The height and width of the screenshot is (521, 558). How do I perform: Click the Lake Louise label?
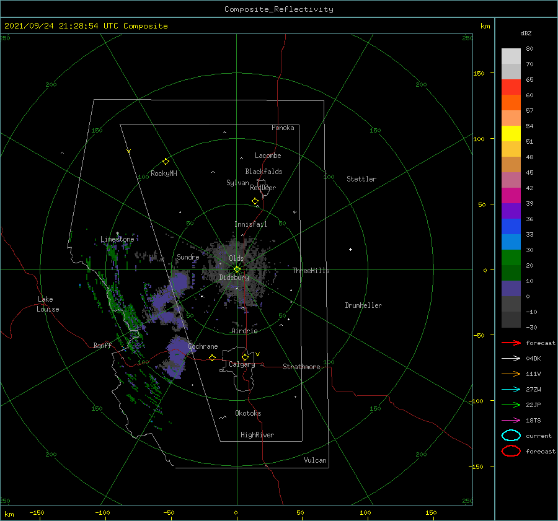[x=48, y=304]
